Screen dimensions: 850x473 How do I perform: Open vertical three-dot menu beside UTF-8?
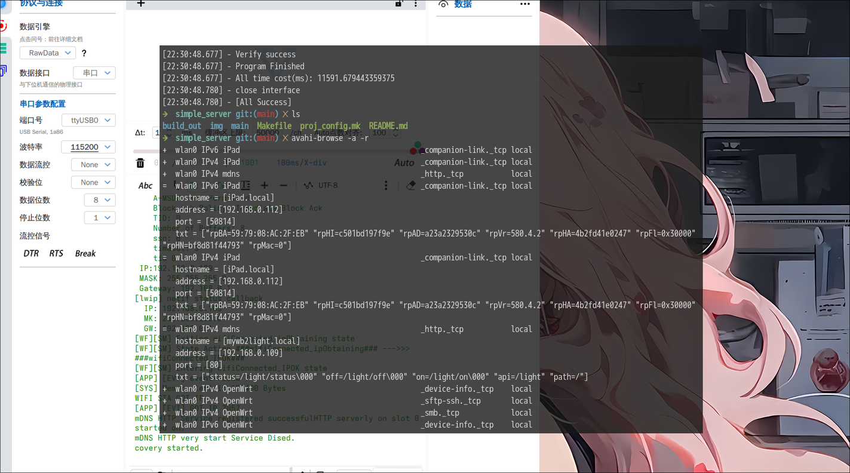click(386, 186)
